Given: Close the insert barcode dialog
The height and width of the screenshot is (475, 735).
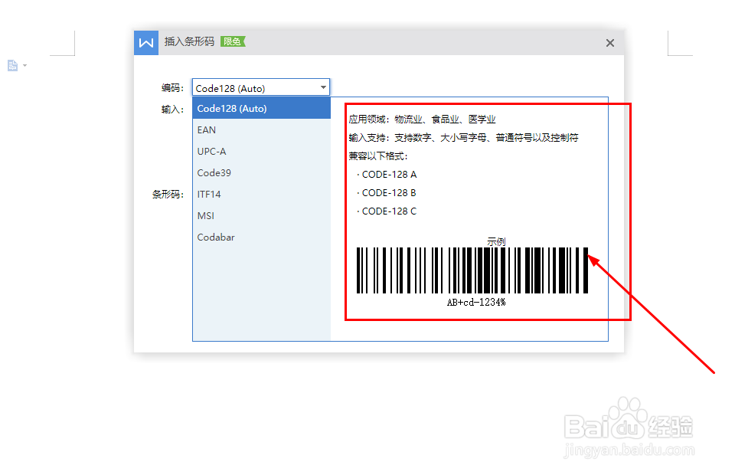Looking at the screenshot, I should tap(610, 43).
